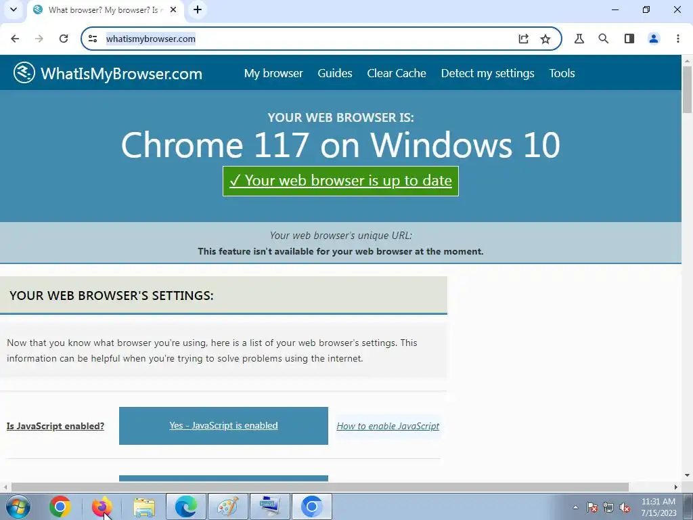
Task: Click the network tray icon
Action: coord(608,508)
